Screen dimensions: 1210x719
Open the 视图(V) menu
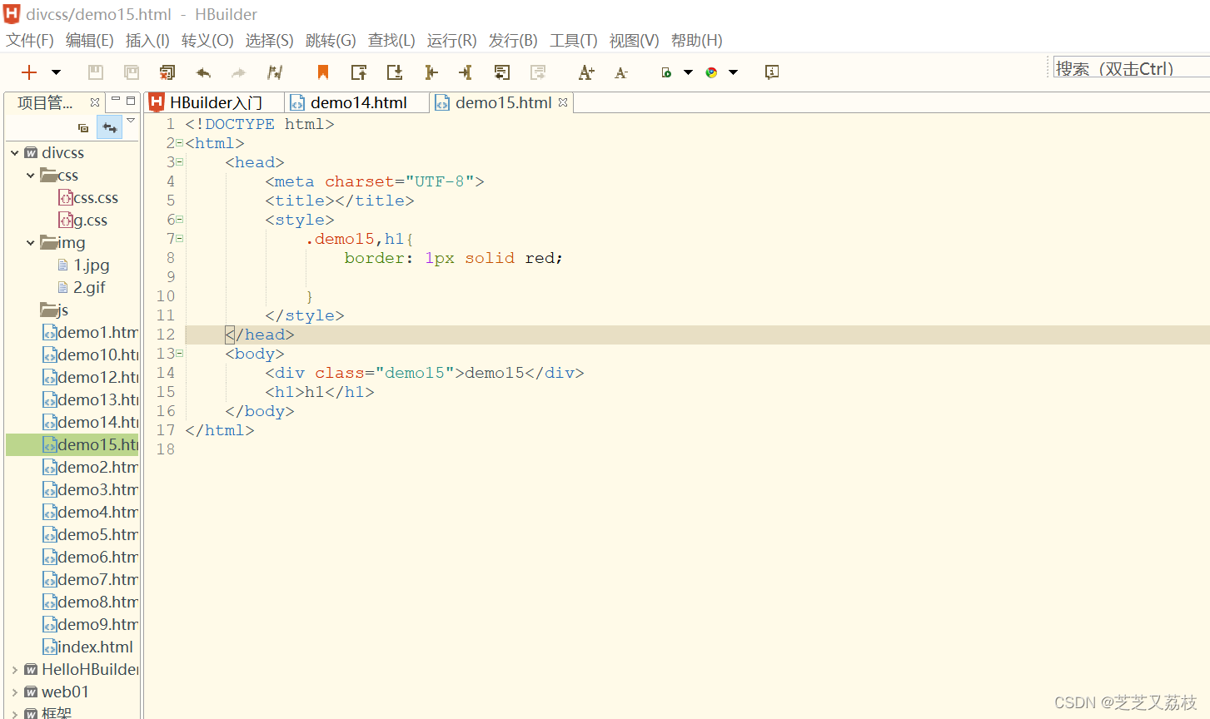[x=634, y=40]
